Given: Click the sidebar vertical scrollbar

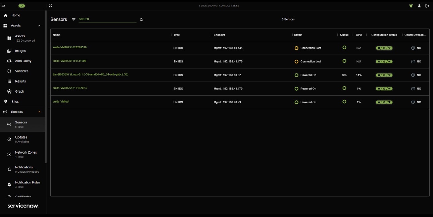Looking at the screenshot, I should click(x=46, y=87).
